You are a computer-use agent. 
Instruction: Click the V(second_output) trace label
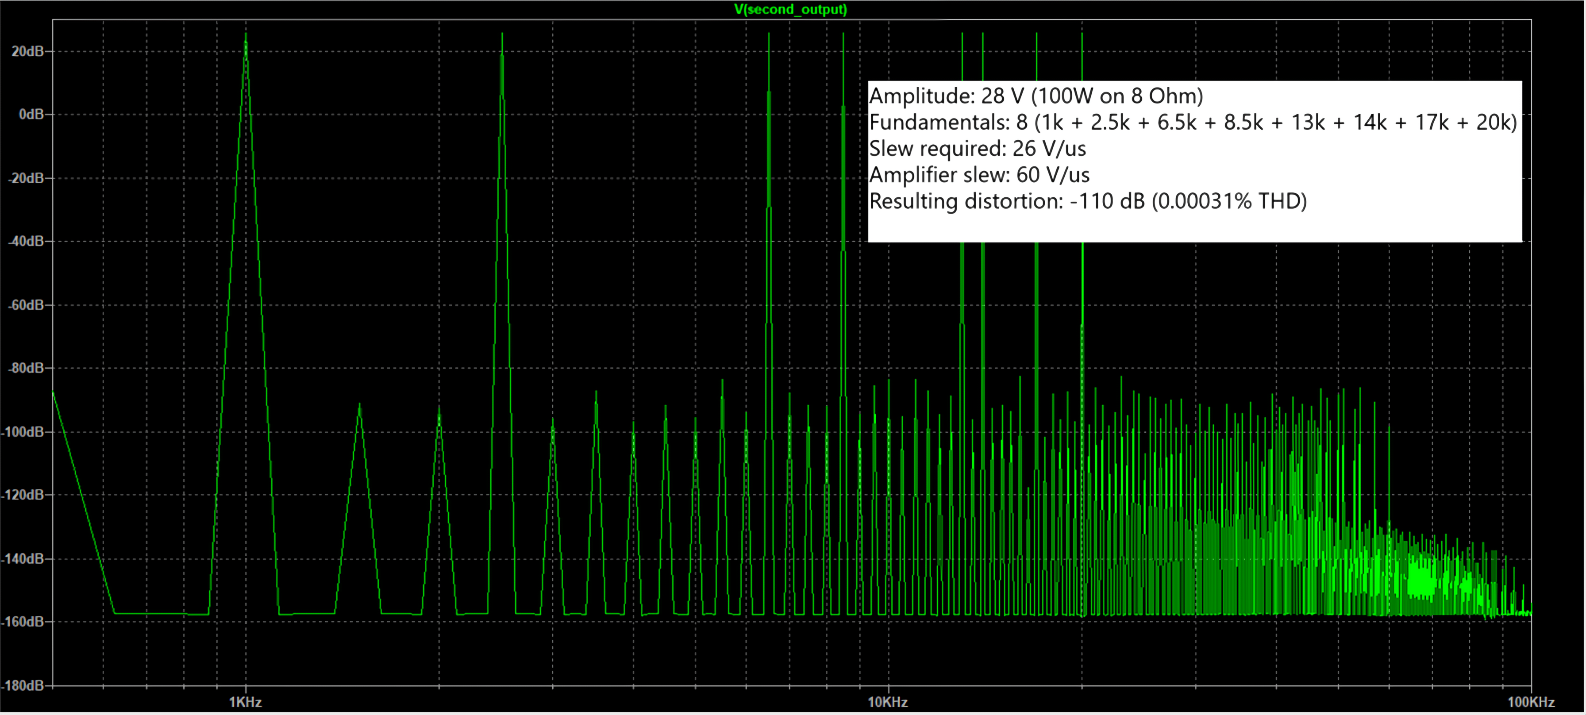pos(790,9)
